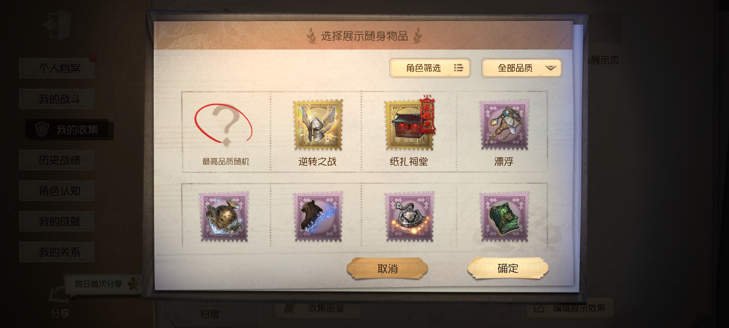Choose the glowing silver pendant stamp

click(409, 216)
